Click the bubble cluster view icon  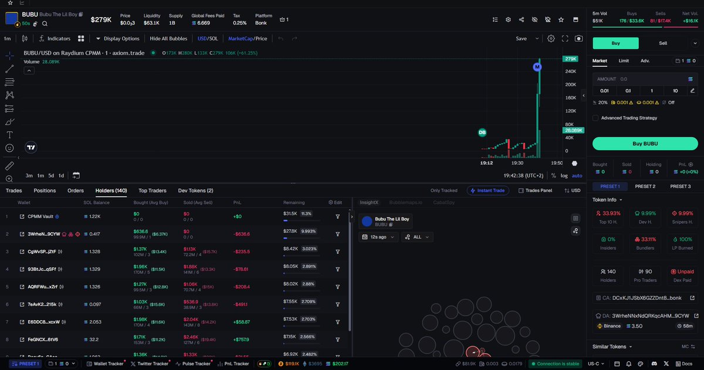click(x=576, y=230)
